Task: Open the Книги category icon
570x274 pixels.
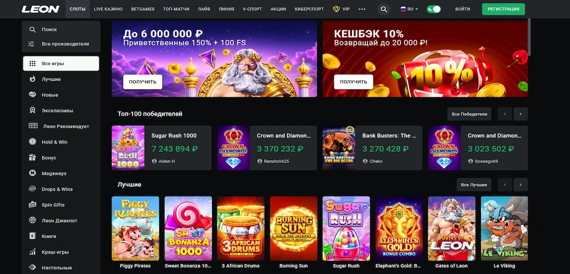Action: 32,236
